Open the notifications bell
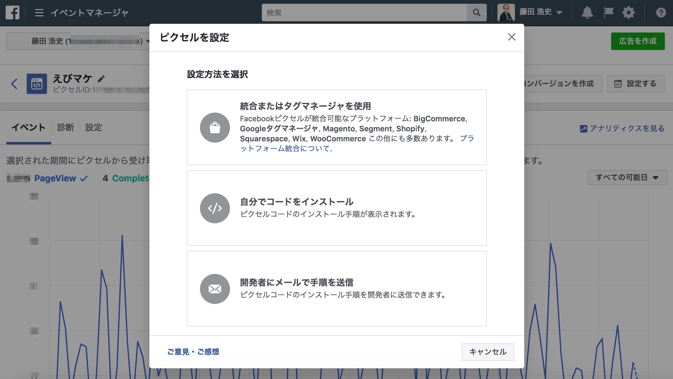The height and width of the screenshot is (379, 673). pos(587,13)
